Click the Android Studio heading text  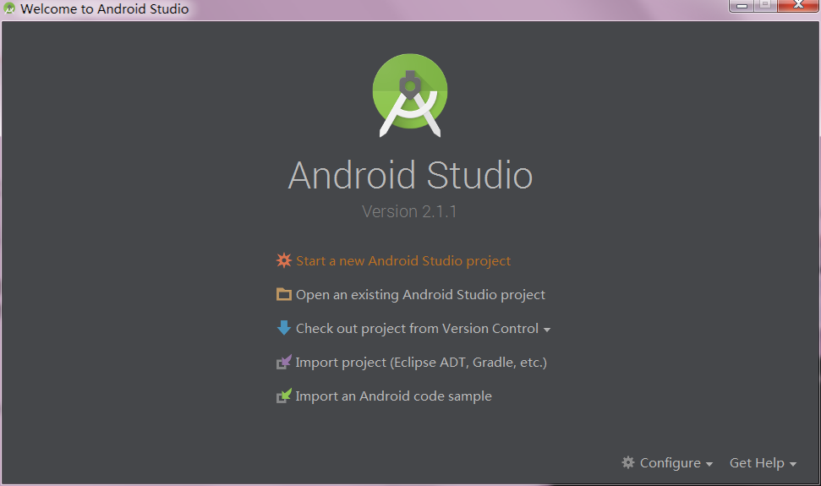coord(410,175)
